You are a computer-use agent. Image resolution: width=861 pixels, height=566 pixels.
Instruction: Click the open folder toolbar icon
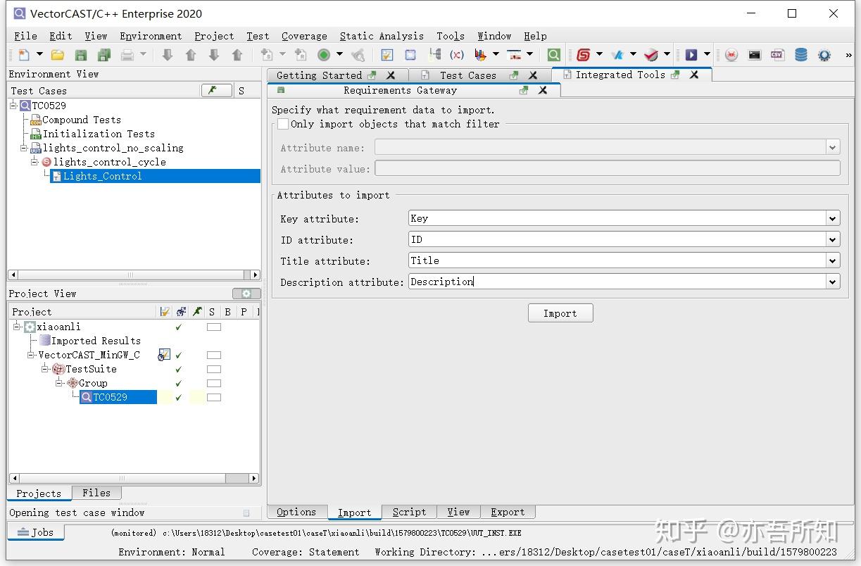[58, 55]
